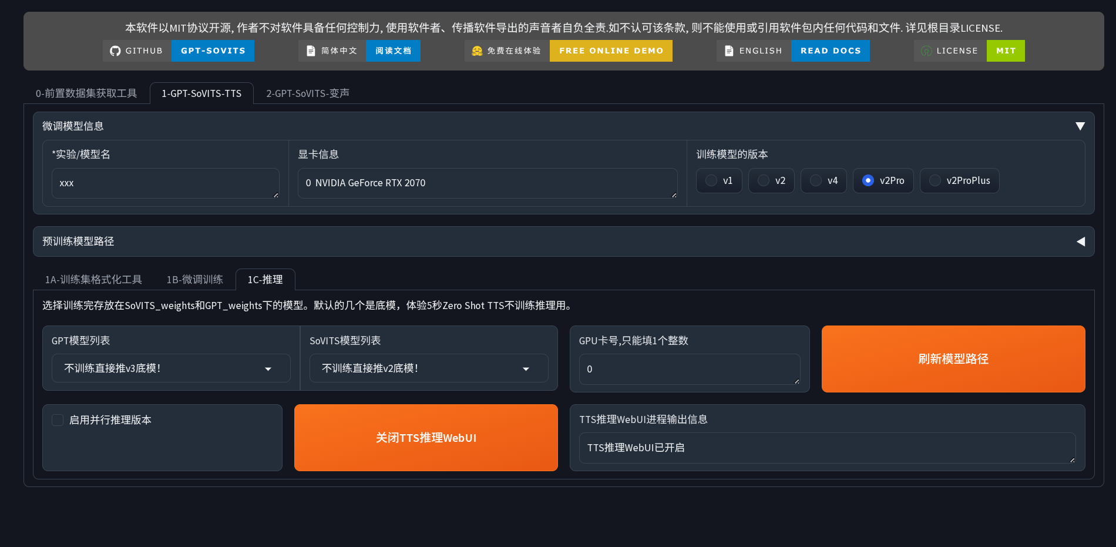Viewport: 1116px width, 547px height.
Task: Select the 1-GPT-SoVITS-TTS tab
Action: [201, 93]
